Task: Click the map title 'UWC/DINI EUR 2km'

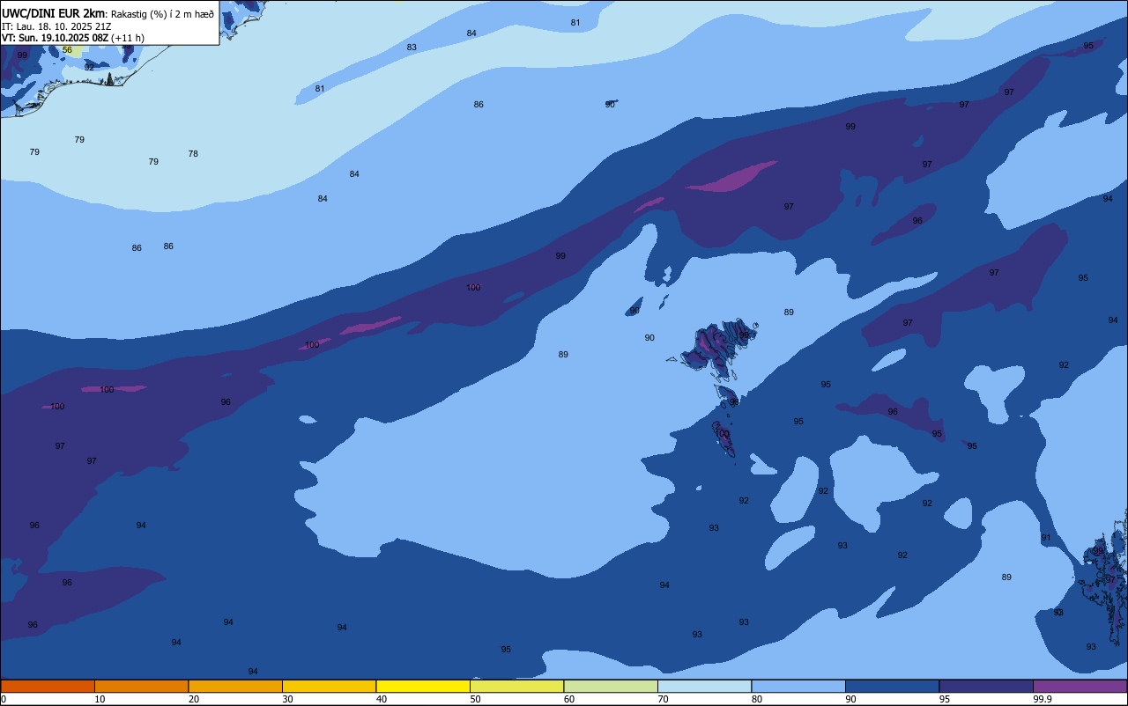Action: [x=53, y=13]
